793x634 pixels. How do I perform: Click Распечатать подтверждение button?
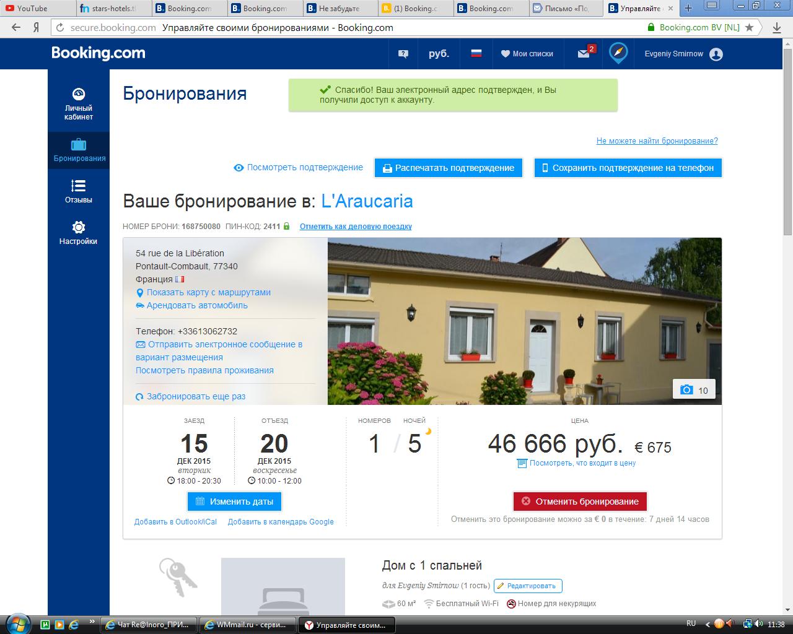click(x=449, y=168)
